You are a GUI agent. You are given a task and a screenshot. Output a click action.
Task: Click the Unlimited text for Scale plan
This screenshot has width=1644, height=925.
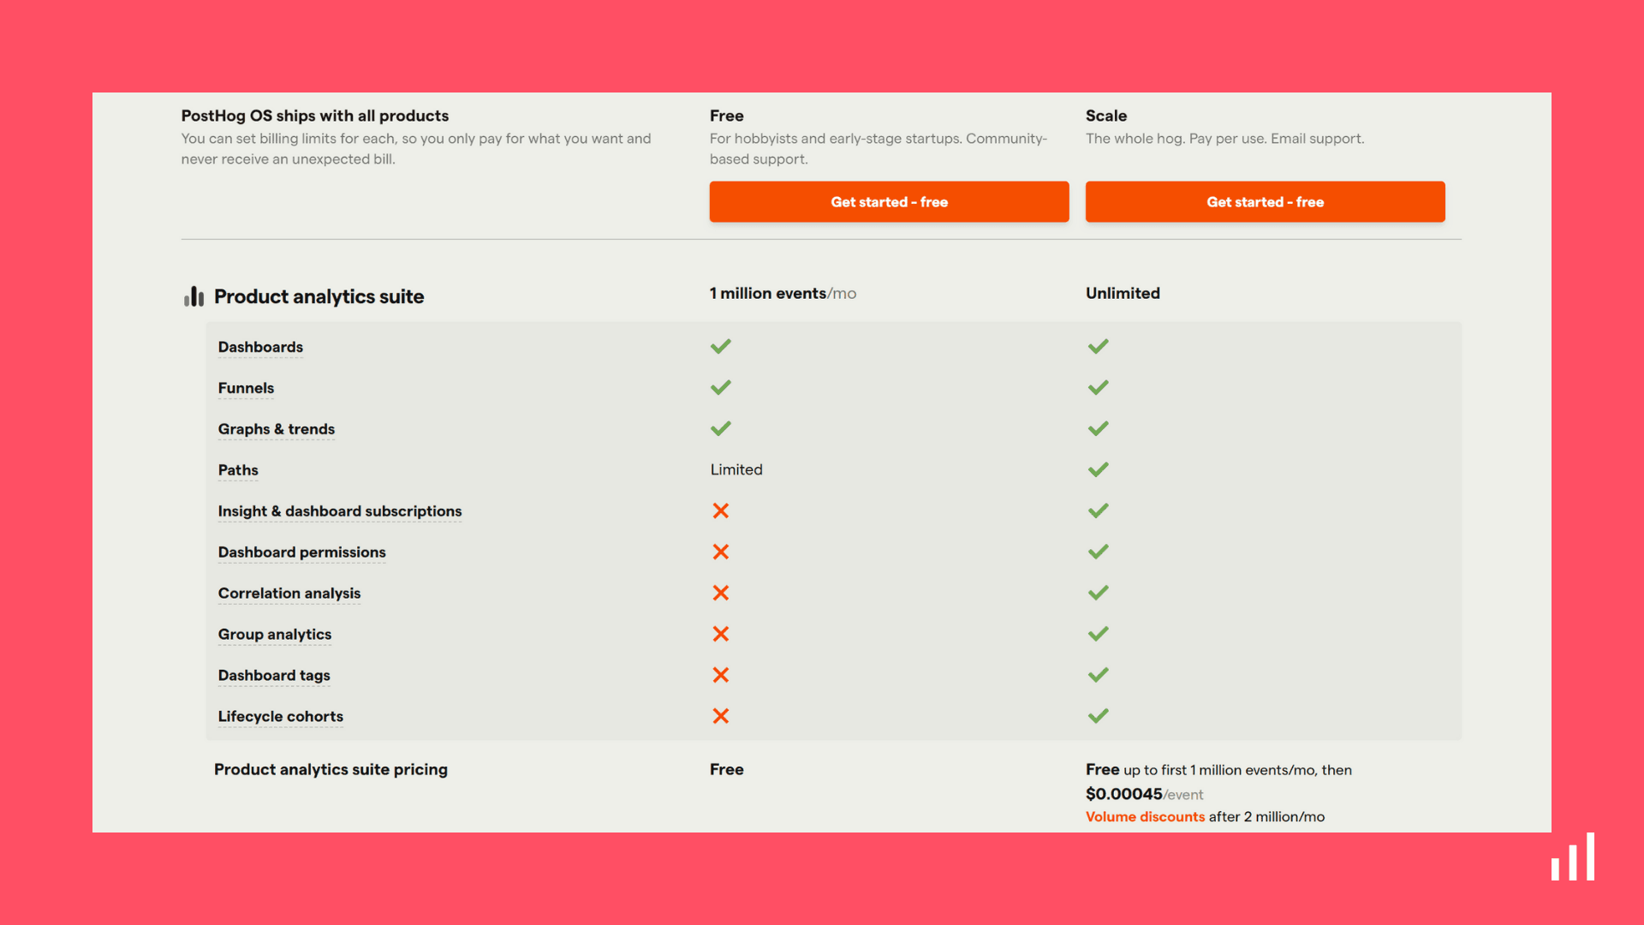point(1123,293)
